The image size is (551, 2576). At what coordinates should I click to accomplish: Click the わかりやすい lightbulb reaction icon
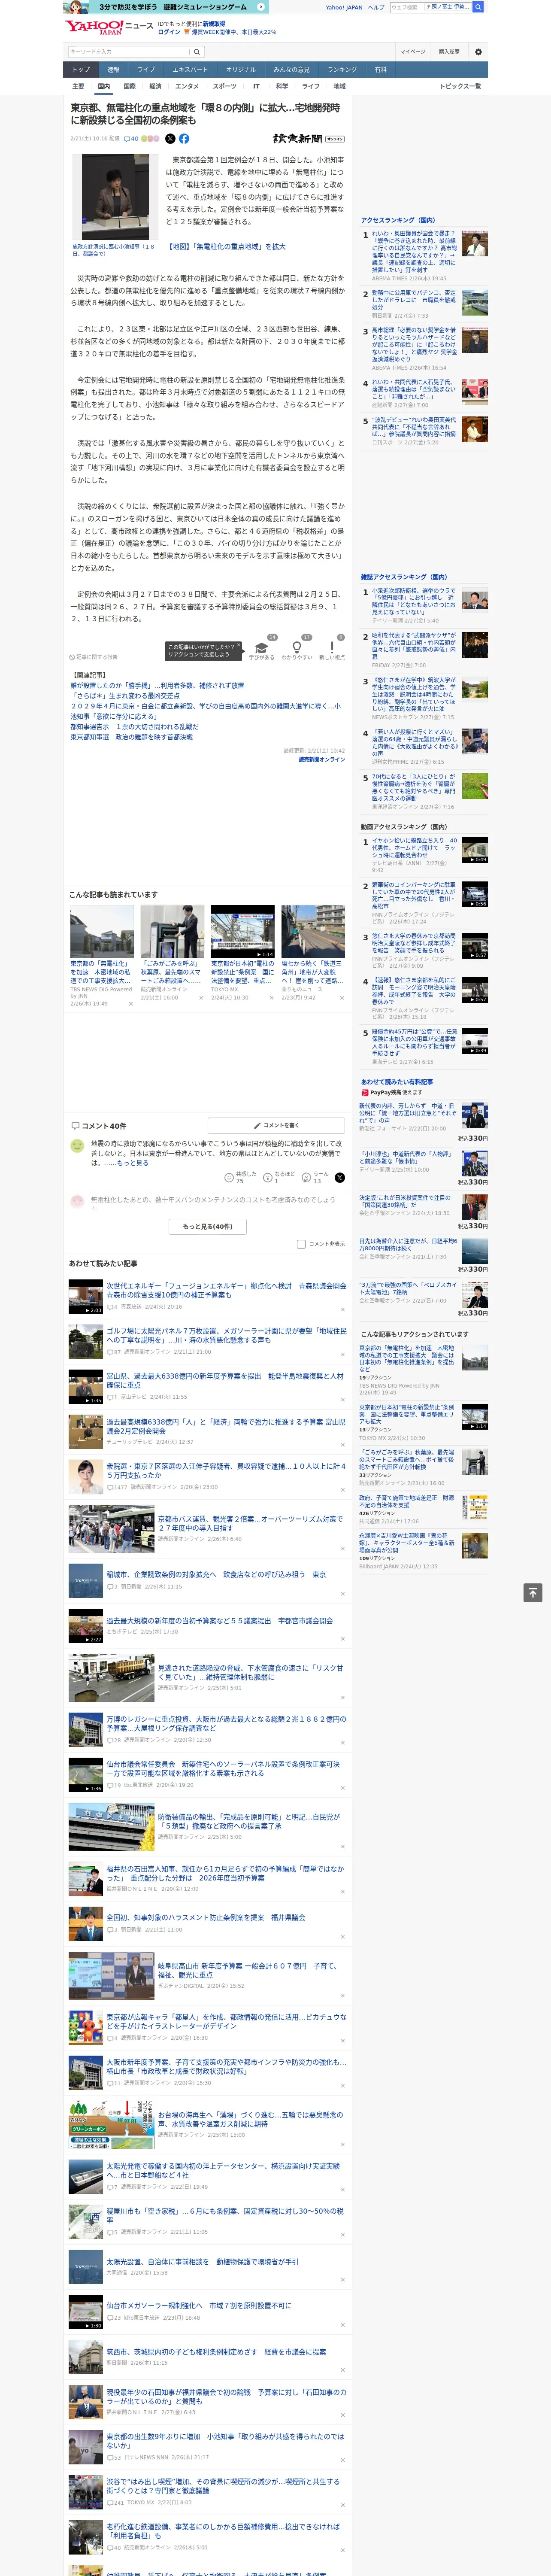(x=296, y=647)
